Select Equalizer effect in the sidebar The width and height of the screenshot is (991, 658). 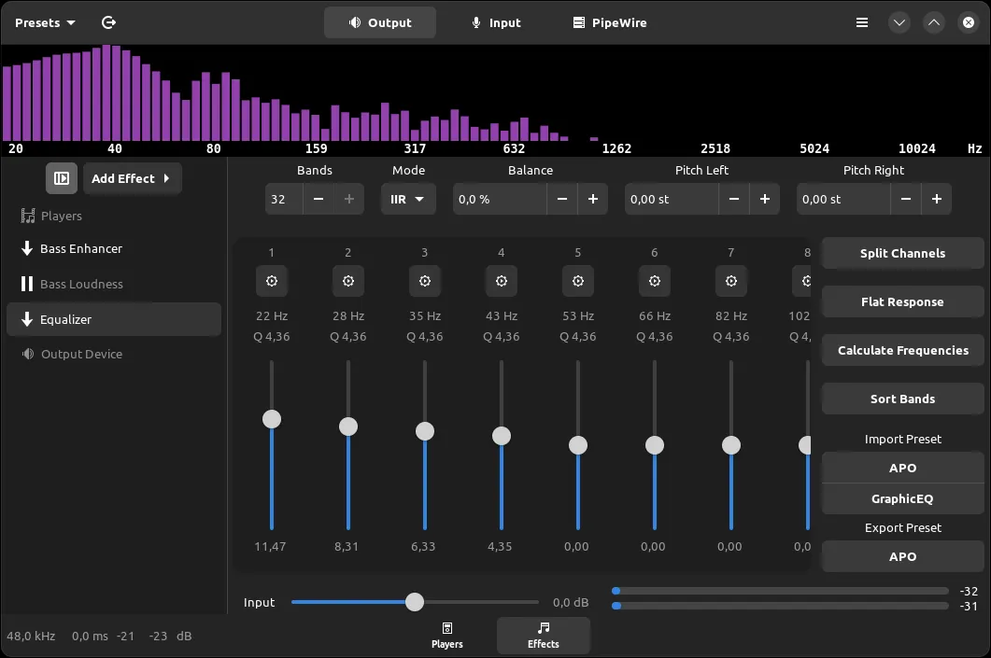tap(114, 319)
